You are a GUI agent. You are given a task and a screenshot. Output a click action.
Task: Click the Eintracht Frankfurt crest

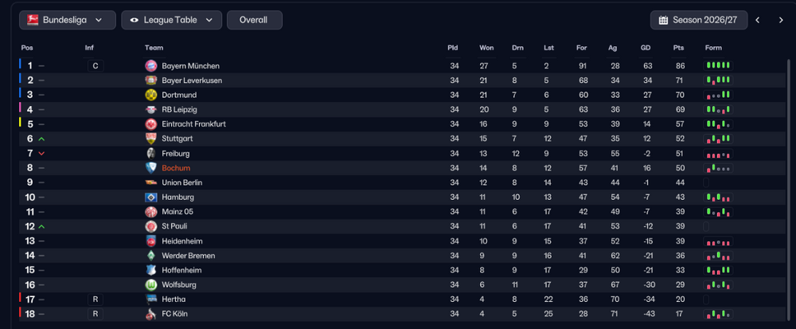[150, 124]
